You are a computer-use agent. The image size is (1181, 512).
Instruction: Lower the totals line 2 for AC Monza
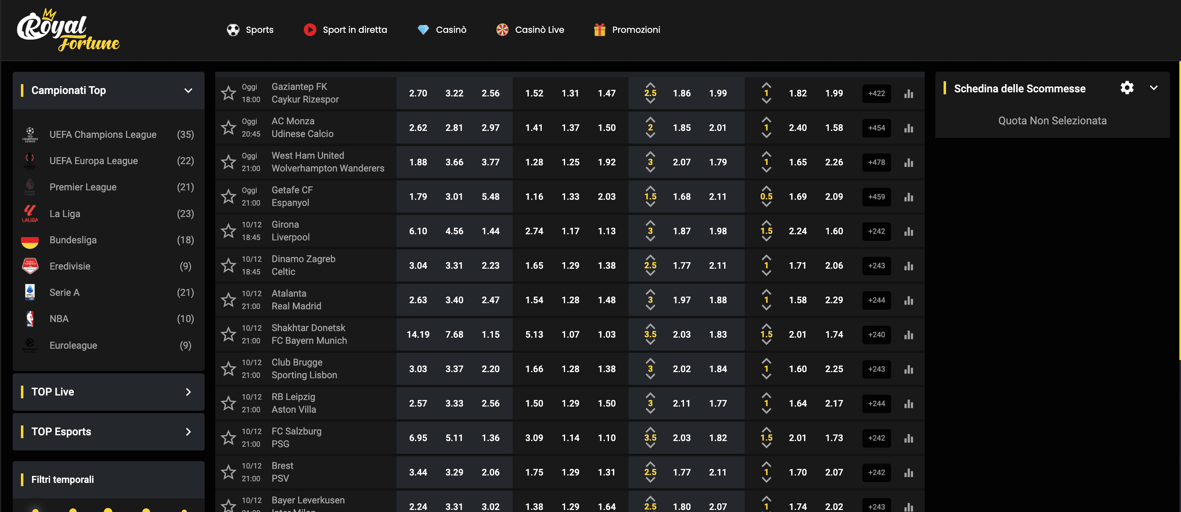point(650,135)
